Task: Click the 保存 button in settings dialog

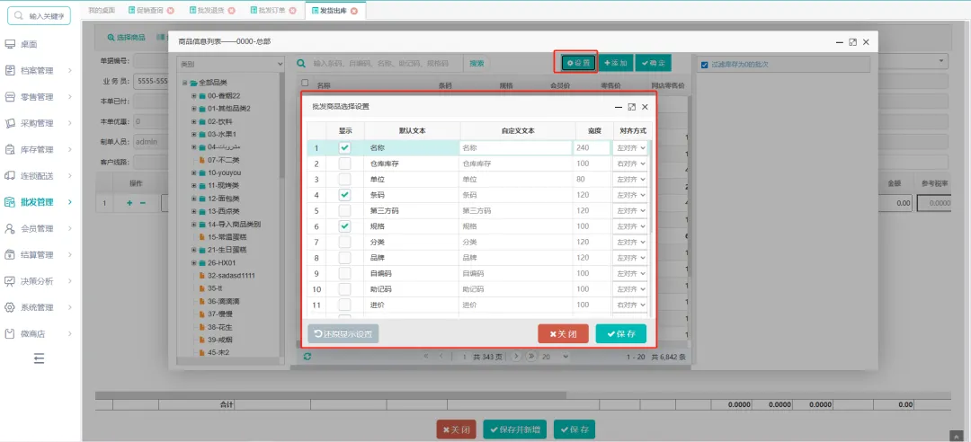Action: [620, 333]
